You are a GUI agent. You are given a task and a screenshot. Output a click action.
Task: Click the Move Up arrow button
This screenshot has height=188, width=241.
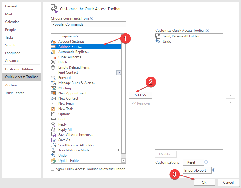point(230,95)
